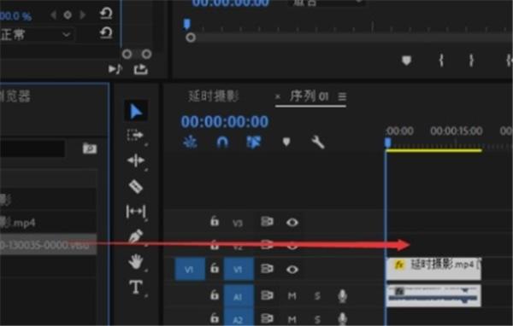The image size is (513, 326).
Task: Click the program monitor playhead
Action: click(x=186, y=24)
